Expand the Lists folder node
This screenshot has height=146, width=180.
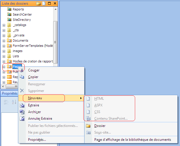point(4,56)
